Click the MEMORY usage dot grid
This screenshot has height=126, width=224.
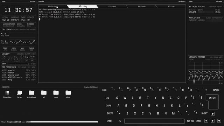(x=19, y=59)
